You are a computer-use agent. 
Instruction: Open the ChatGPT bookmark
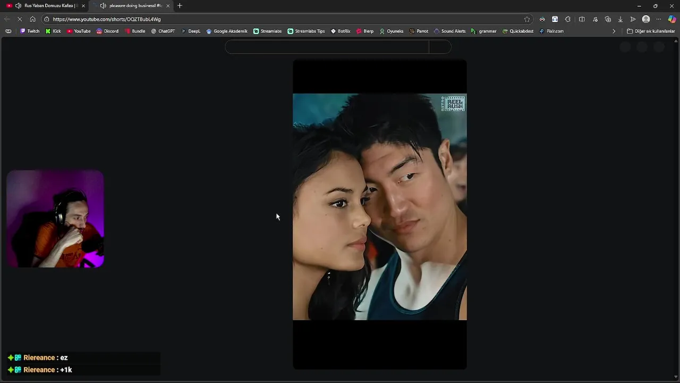tap(163, 31)
